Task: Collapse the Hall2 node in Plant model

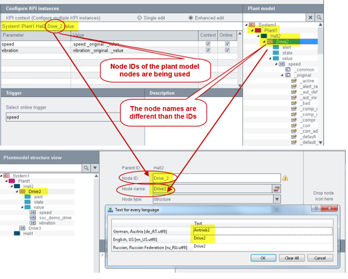Action: [258, 36]
